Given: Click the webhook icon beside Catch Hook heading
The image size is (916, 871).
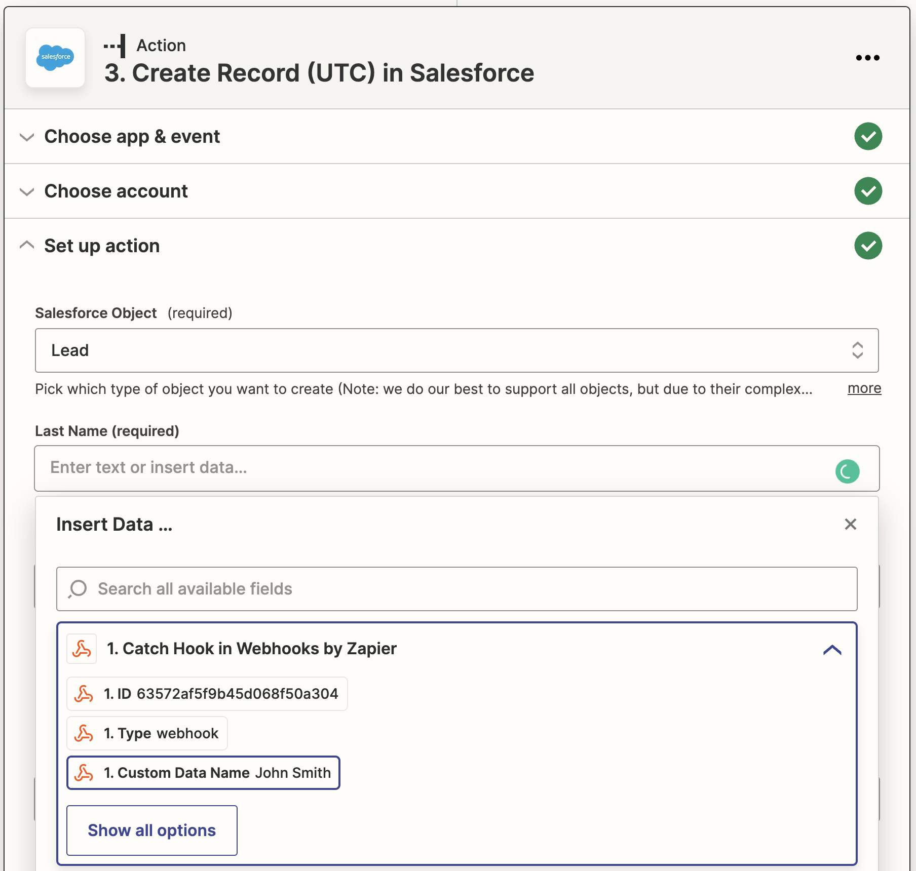Looking at the screenshot, I should coord(82,649).
